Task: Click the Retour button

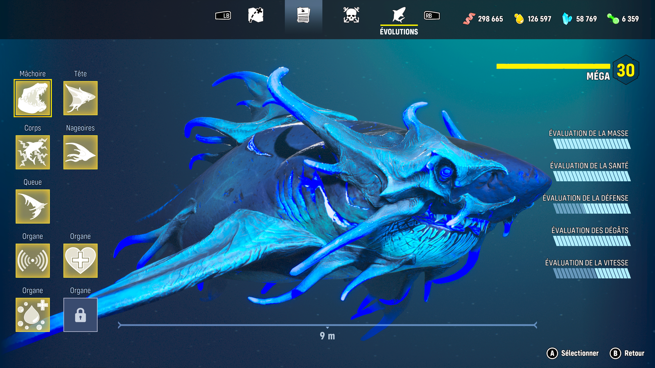Action: pos(627,353)
